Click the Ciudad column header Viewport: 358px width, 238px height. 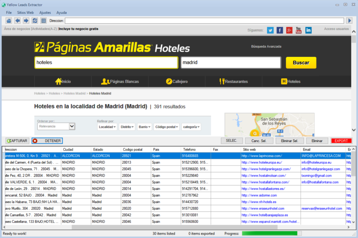[x=76, y=150]
